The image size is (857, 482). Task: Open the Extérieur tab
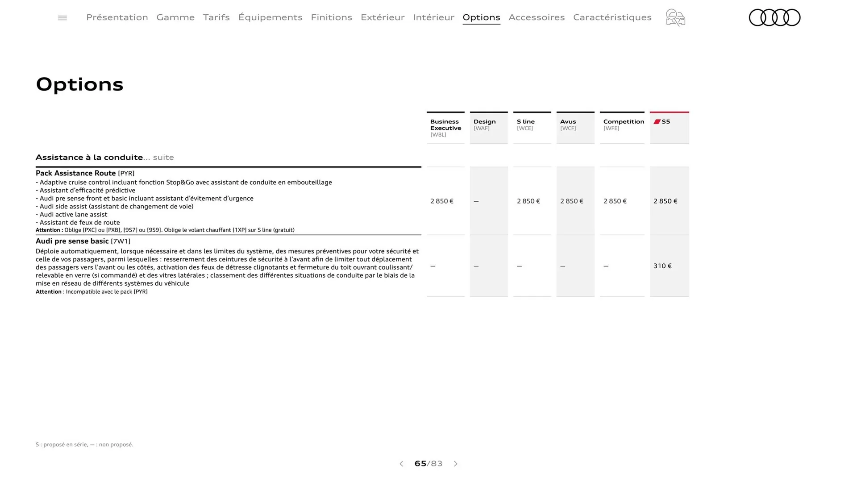pyautogui.click(x=383, y=17)
